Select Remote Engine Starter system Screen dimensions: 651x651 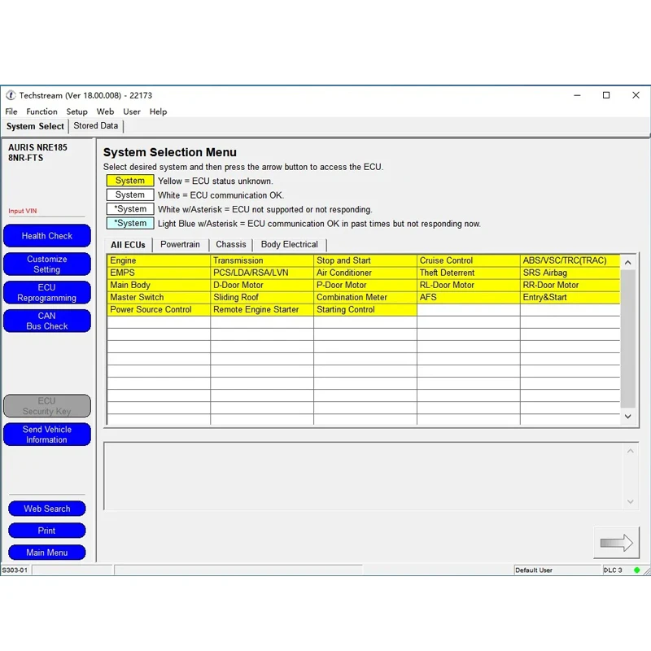click(262, 310)
